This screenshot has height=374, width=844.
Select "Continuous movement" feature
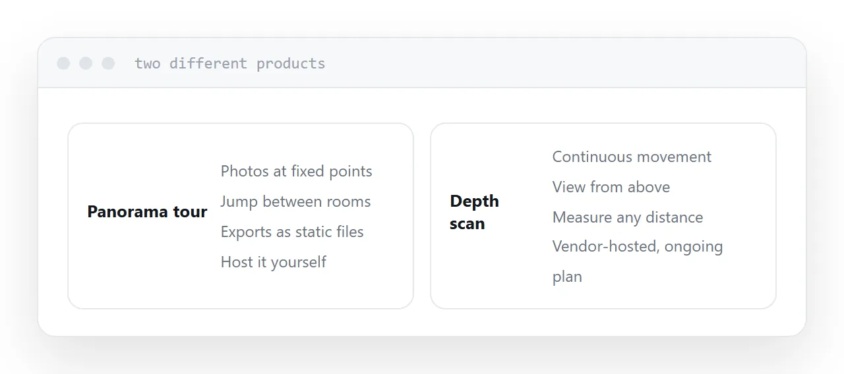tap(632, 157)
